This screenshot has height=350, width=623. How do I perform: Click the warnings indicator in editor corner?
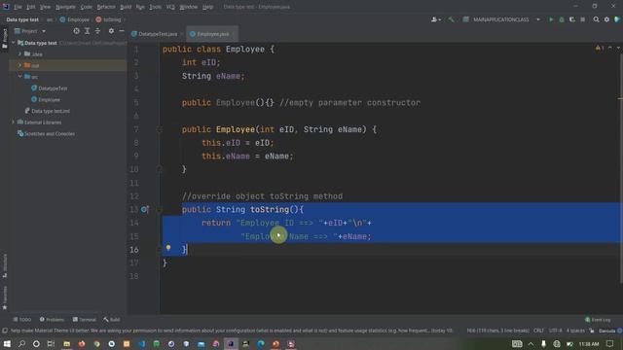[x=600, y=48]
